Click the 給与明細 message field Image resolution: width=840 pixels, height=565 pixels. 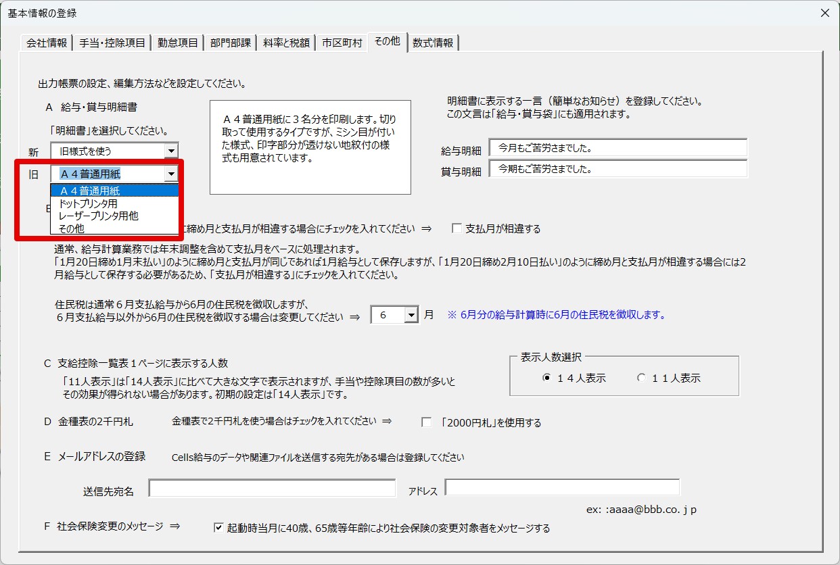[x=618, y=147]
